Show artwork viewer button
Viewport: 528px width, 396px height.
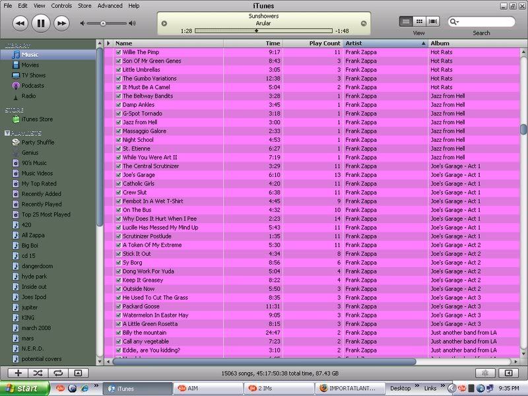pyautogui.click(x=78, y=373)
